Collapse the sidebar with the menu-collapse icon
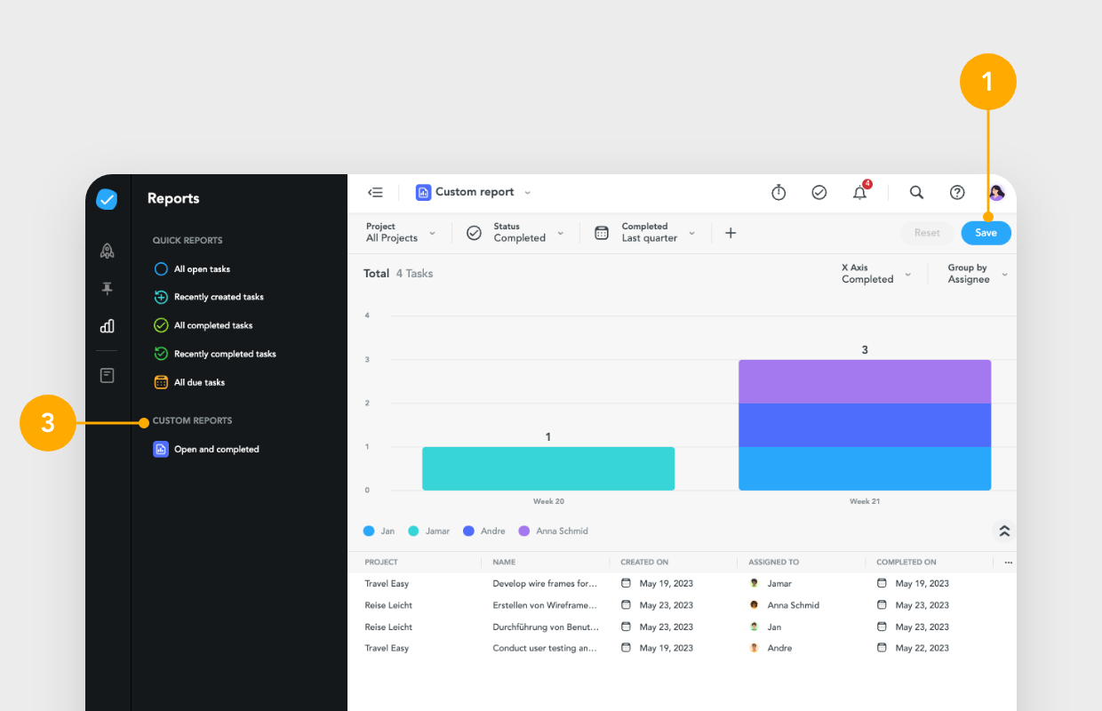This screenshot has height=711, width=1102. point(375,192)
